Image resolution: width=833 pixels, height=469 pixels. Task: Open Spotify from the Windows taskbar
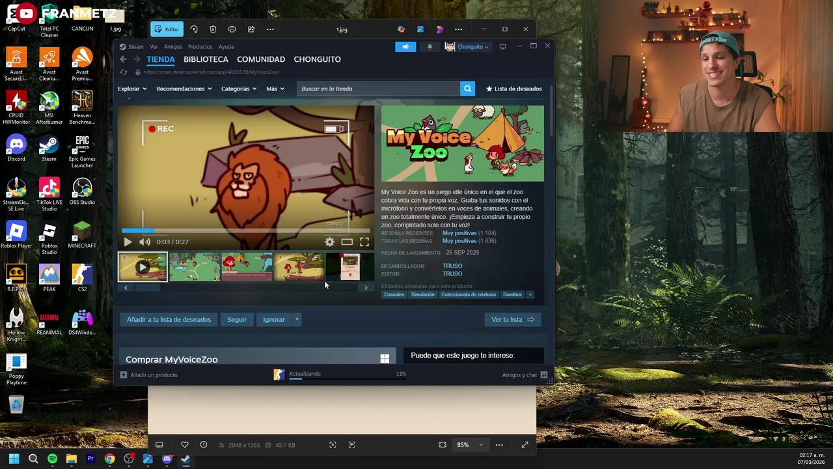[x=52, y=459]
